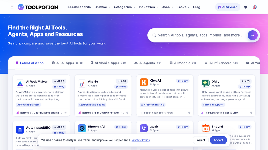
Task: Click arrow on Ranked #78 footer row
Action: pyautogui.click(x=127, y=113)
